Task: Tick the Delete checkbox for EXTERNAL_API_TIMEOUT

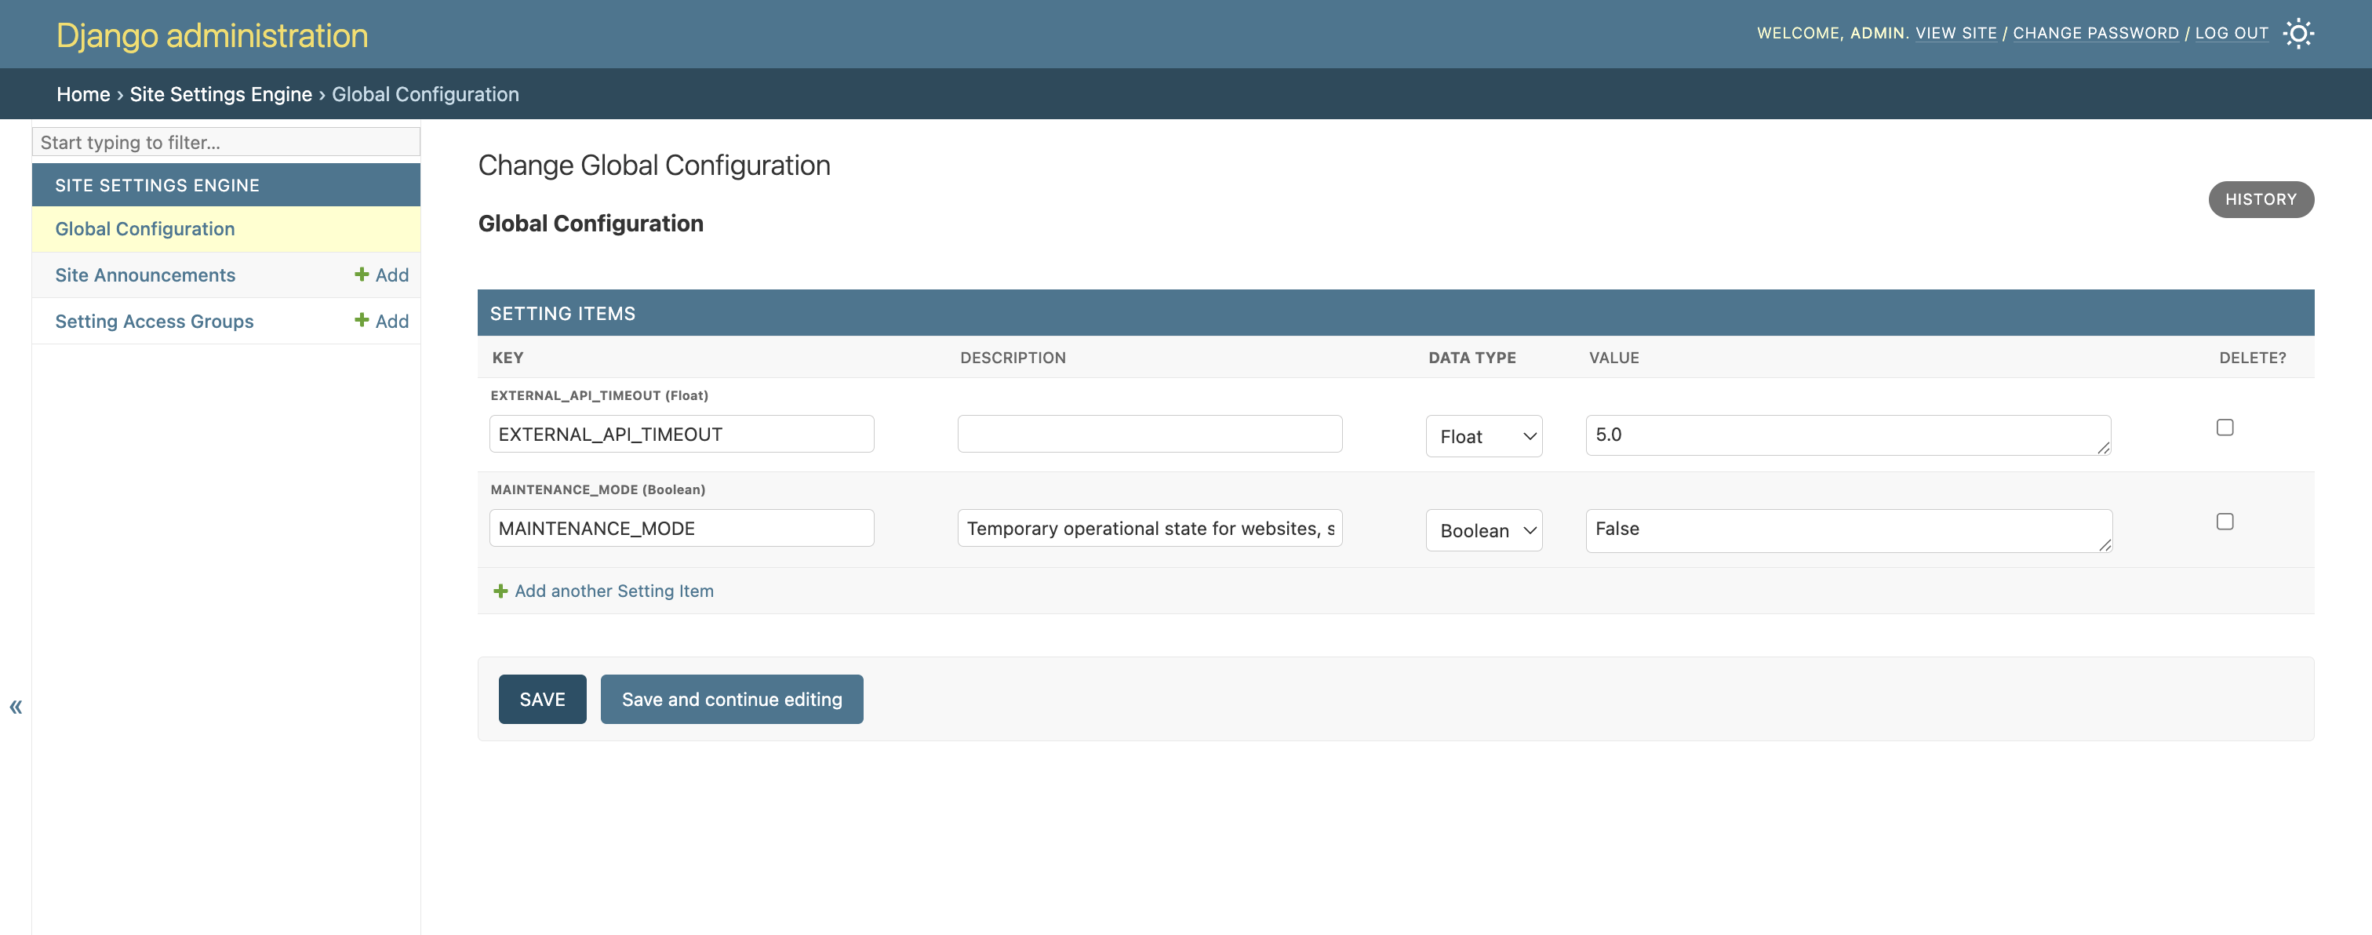Action: click(2225, 427)
